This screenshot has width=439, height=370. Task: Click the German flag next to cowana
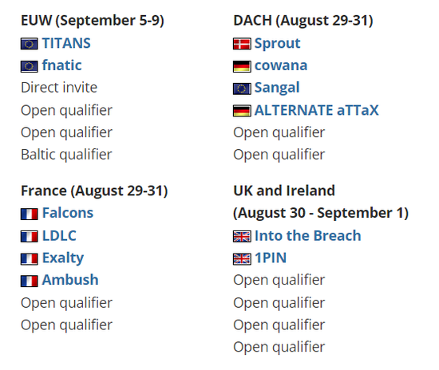point(242,66)
